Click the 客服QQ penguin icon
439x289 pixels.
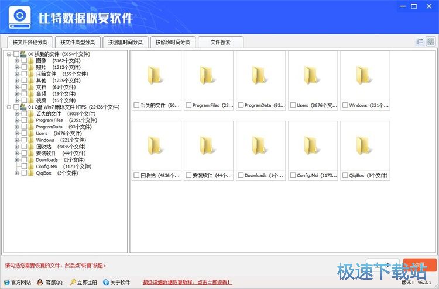pyautogui.click(x=40, y=283)
